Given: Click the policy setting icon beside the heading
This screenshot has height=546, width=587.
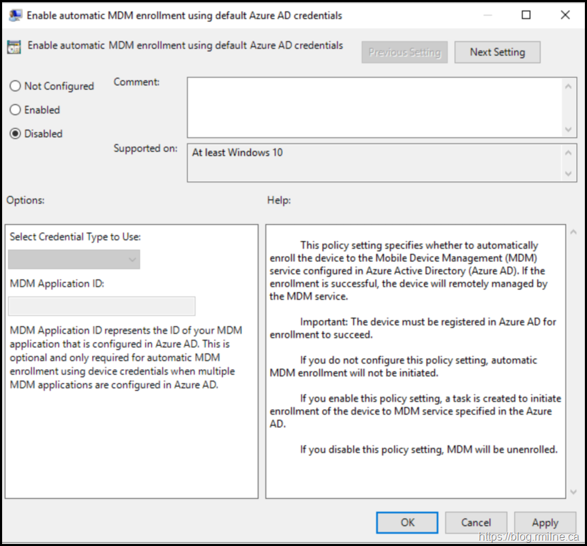Looking at the screenshot, I should point(14,47).
